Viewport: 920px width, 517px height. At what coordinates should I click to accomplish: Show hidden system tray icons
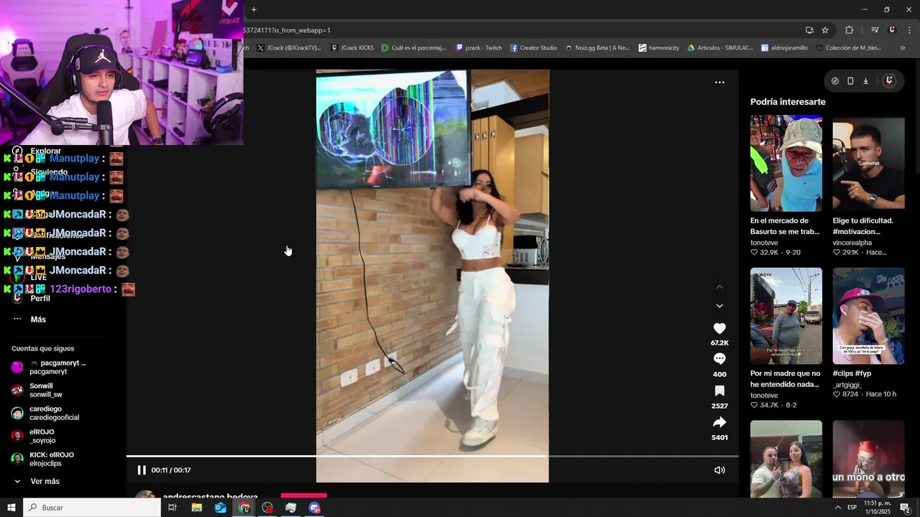tap(838, 508)
